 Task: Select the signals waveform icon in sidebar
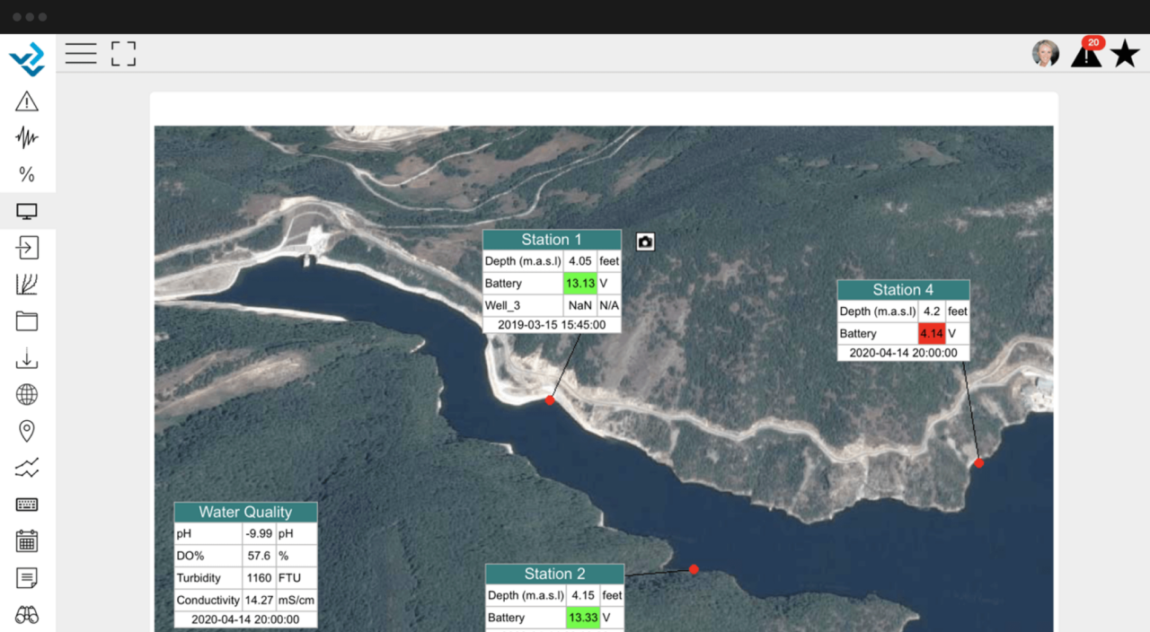point(27,137)
